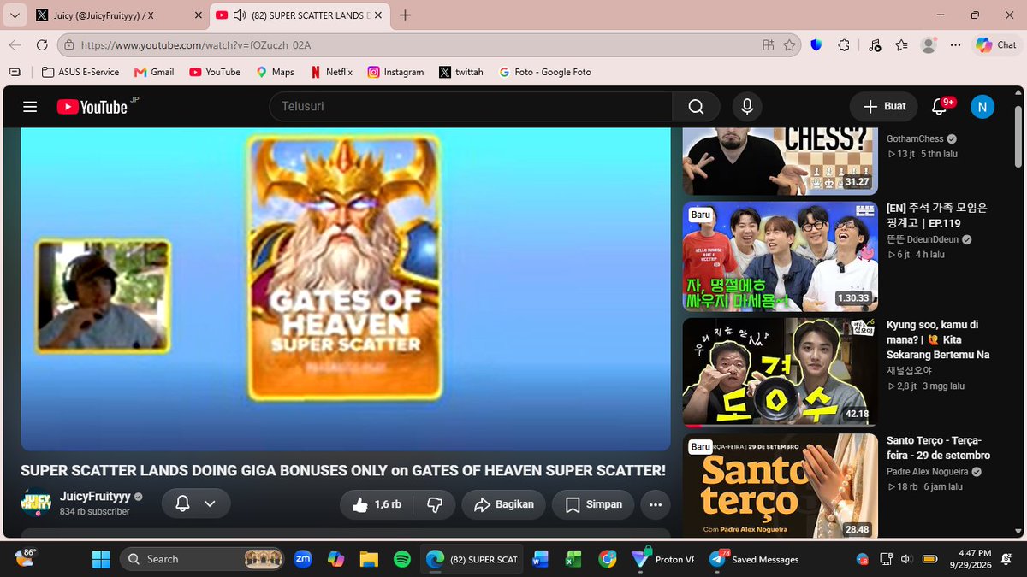
Task: Open 'Santo Terço - Terça-feira' video title
Action: coord(938,448)
